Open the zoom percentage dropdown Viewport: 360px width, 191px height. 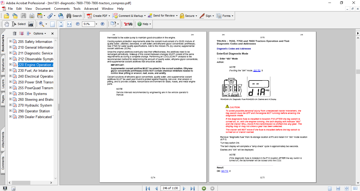coord(96,24)
